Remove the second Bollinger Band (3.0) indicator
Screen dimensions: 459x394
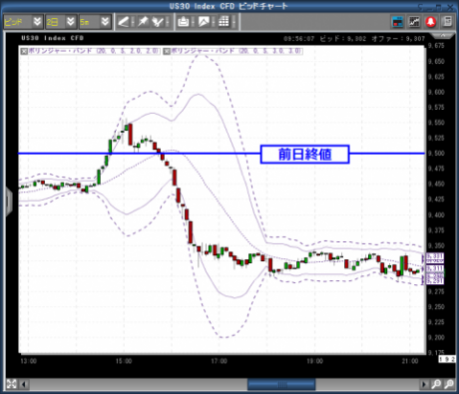click(x=167, y=51)
